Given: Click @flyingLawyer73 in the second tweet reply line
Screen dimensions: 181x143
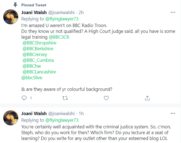Looking at the screenshot, I should [61, 120].
